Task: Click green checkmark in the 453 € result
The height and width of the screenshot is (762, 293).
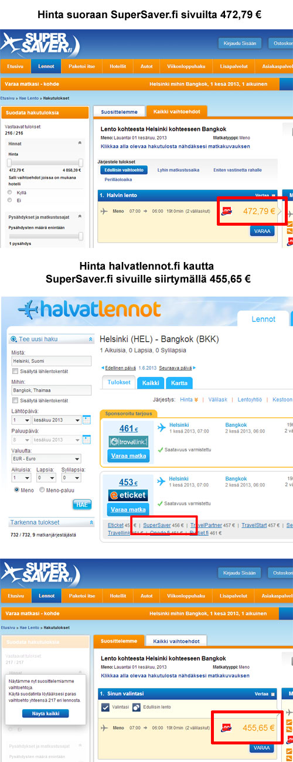Action: pos(160,503)
